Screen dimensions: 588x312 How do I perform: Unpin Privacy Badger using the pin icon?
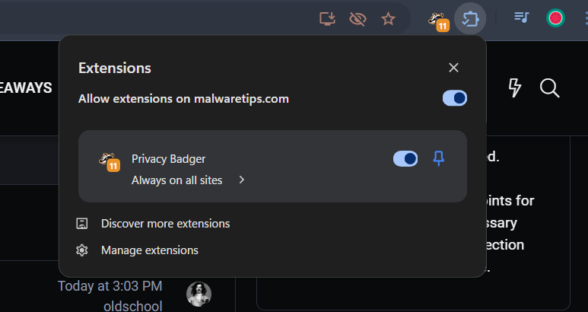point(439,158)
